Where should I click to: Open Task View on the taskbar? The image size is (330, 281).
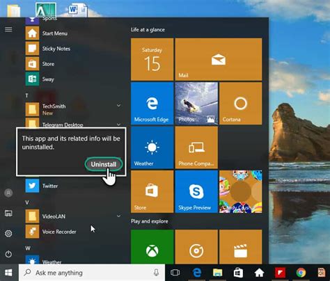pyautogui.click(x=175, y=273)
